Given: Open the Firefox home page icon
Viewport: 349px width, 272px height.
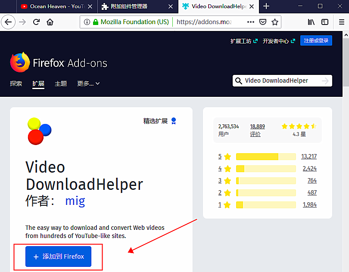Looking at the screenshot, I should [x=50, y=22].
